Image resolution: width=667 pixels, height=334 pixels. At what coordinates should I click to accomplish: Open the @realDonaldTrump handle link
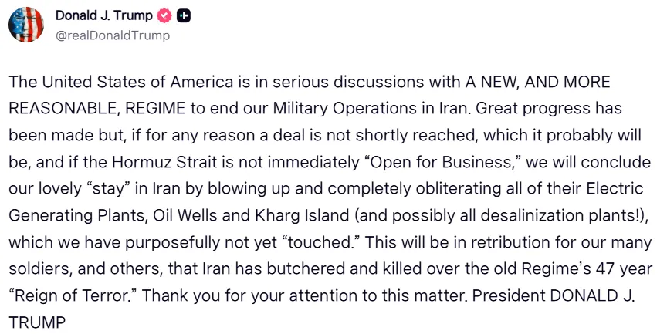[x=113, y=35]
